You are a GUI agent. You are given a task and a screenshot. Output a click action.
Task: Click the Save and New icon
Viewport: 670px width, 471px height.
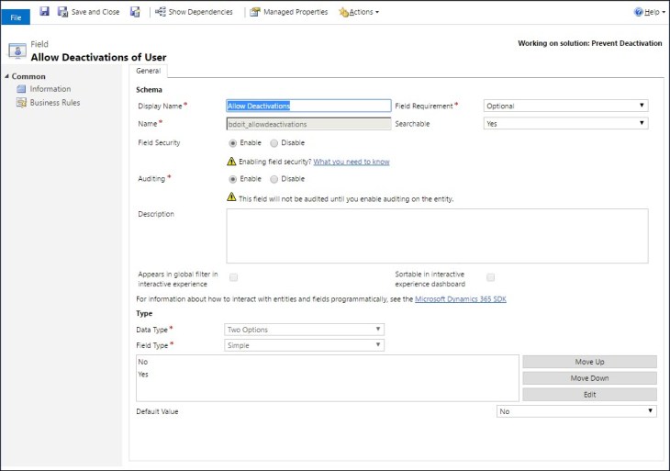[135, 12]
